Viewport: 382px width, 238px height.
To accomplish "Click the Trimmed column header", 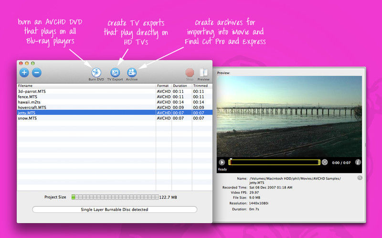I will click(x=200, y=86).
